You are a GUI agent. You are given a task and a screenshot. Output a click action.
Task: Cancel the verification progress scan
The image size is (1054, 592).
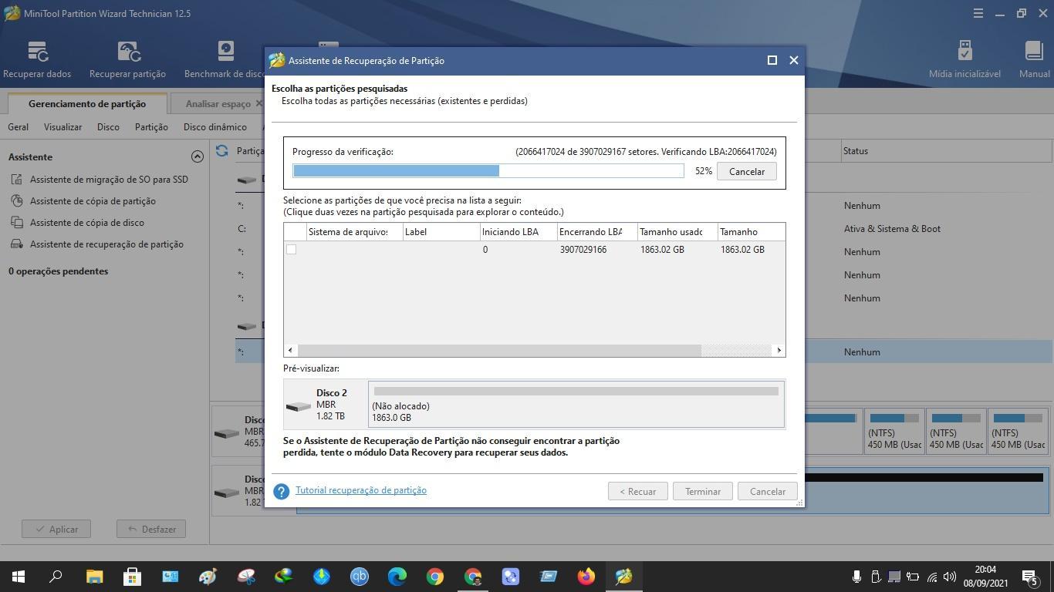pos(747,171)
